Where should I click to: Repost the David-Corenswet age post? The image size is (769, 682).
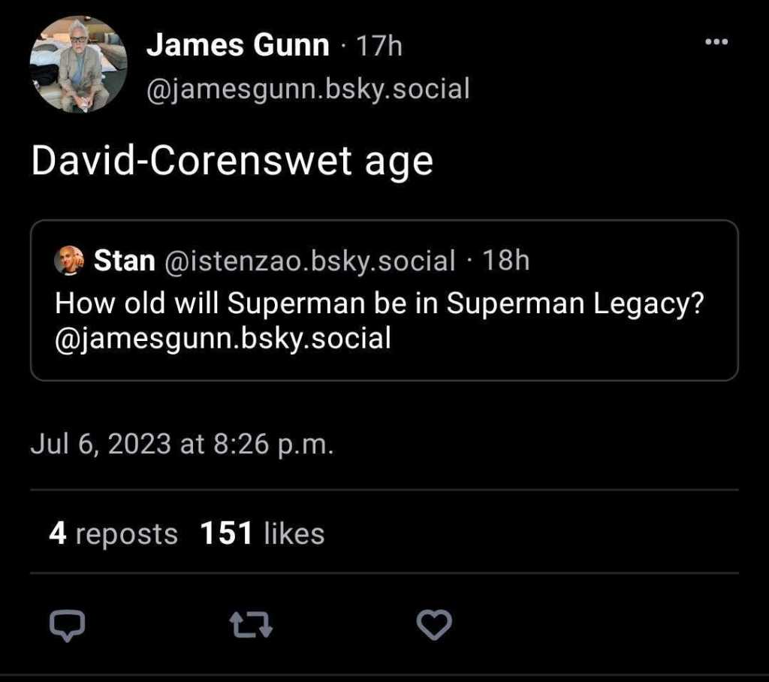click(x=251, y=625)
